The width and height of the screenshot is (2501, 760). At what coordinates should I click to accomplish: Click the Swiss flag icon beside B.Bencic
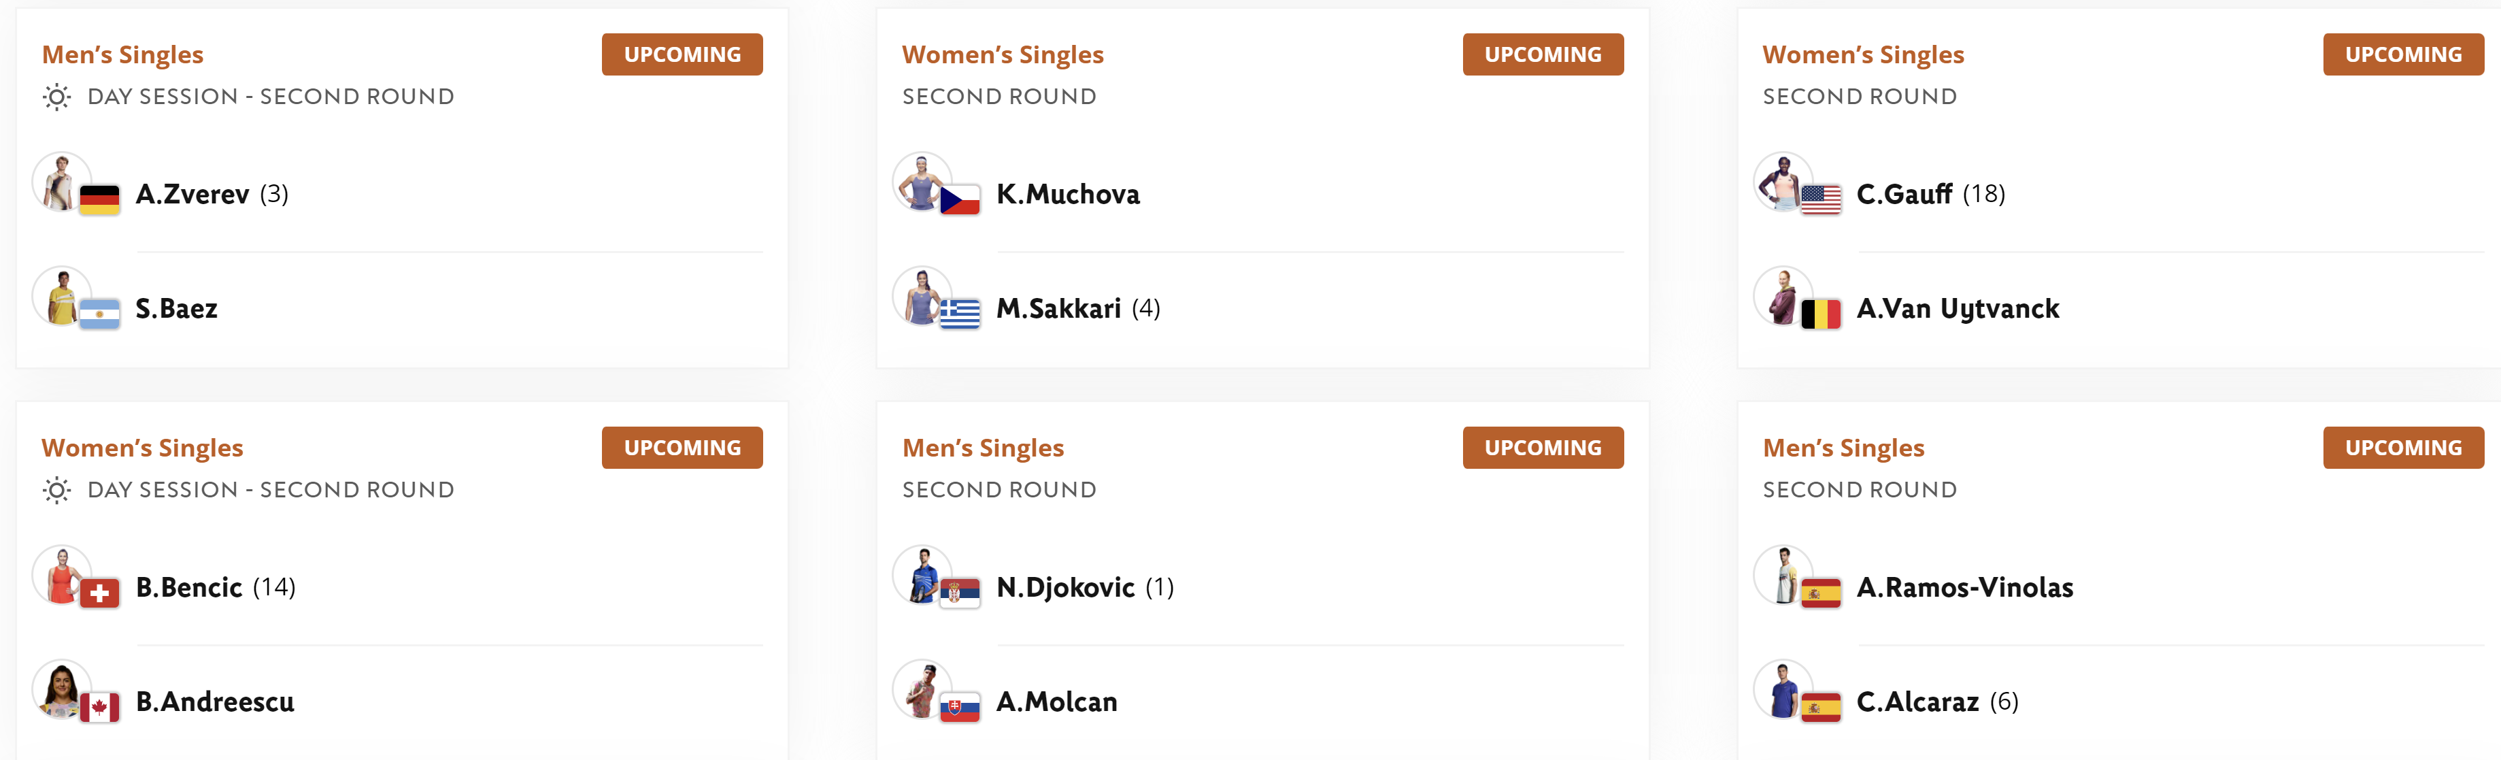click(99, 592)
